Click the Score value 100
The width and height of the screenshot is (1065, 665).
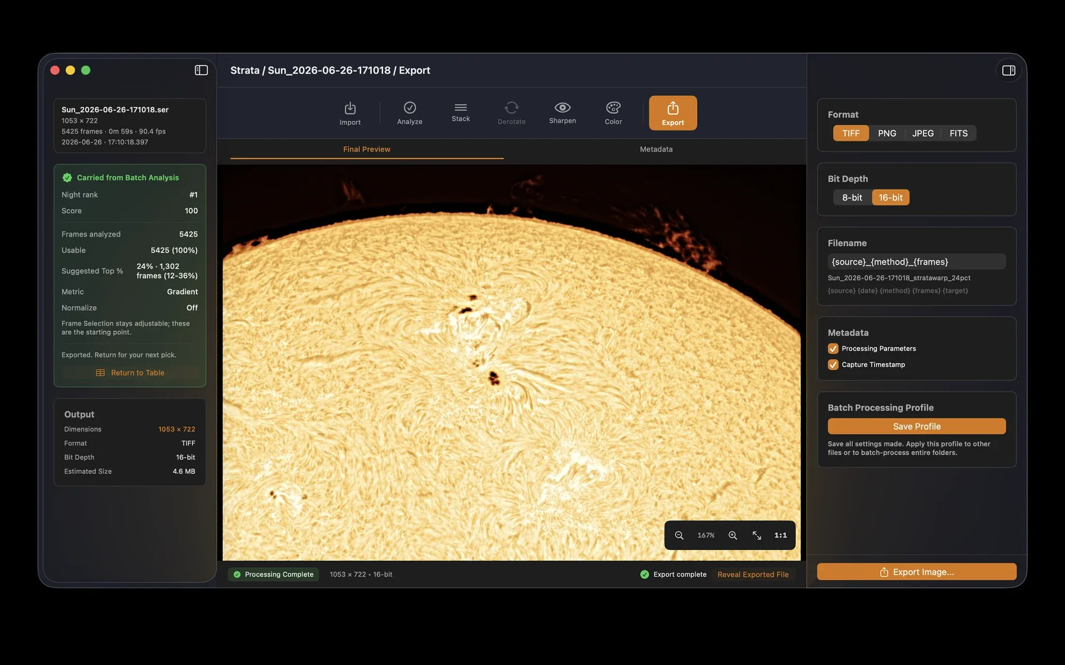191,211
